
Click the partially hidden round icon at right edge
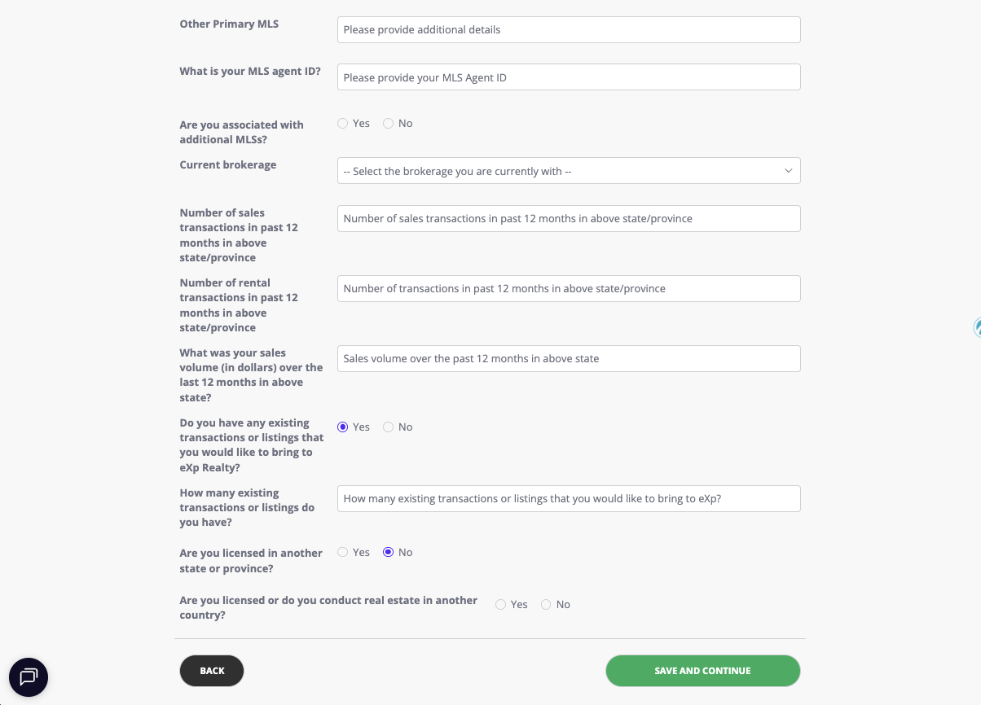coord(977,327)
